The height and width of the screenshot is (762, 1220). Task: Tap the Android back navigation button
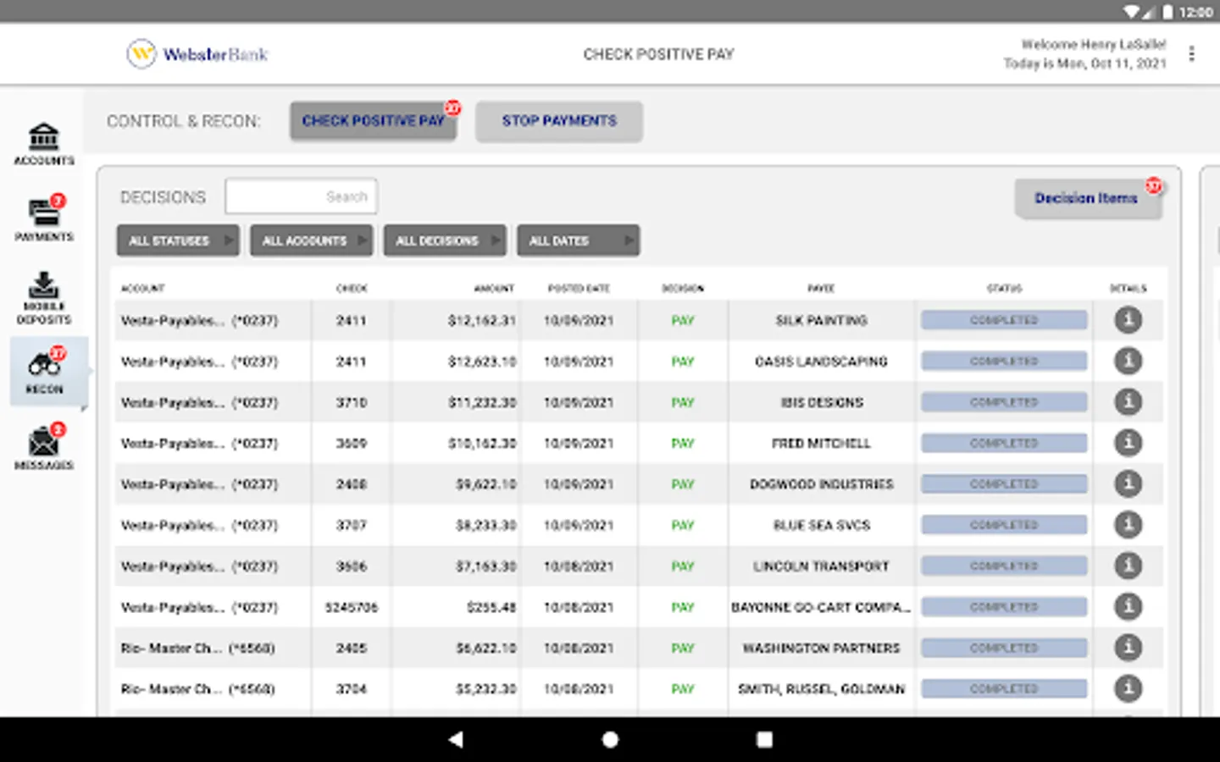[x=456, y=739]
